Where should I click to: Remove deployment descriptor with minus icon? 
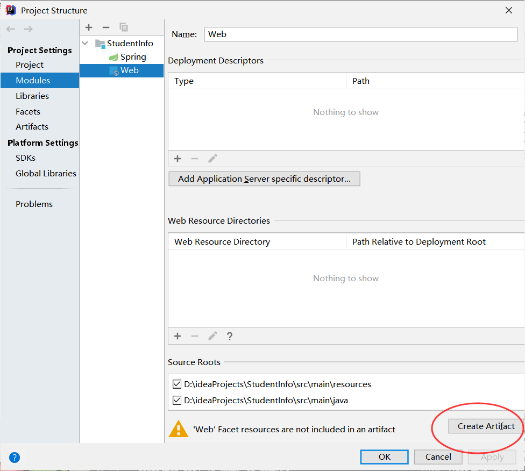(195, 159)
